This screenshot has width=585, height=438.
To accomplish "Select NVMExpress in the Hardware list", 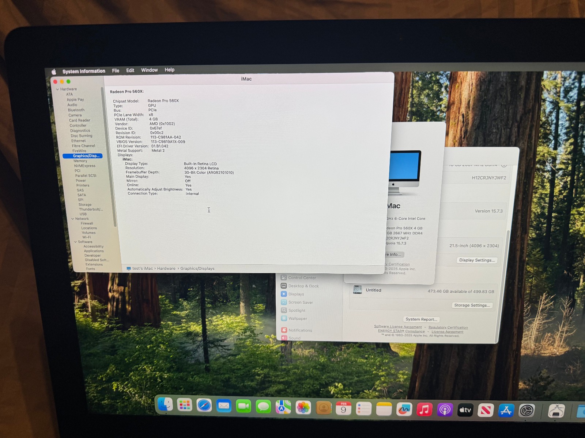I will [x=85, y=166].
